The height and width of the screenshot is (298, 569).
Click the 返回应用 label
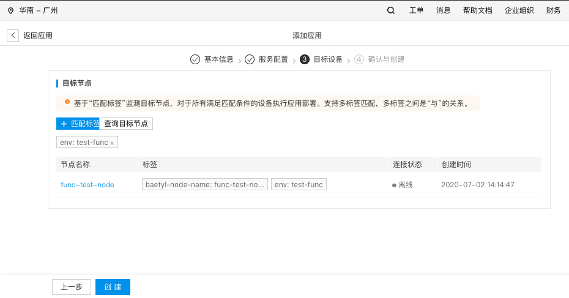point(38,35)
